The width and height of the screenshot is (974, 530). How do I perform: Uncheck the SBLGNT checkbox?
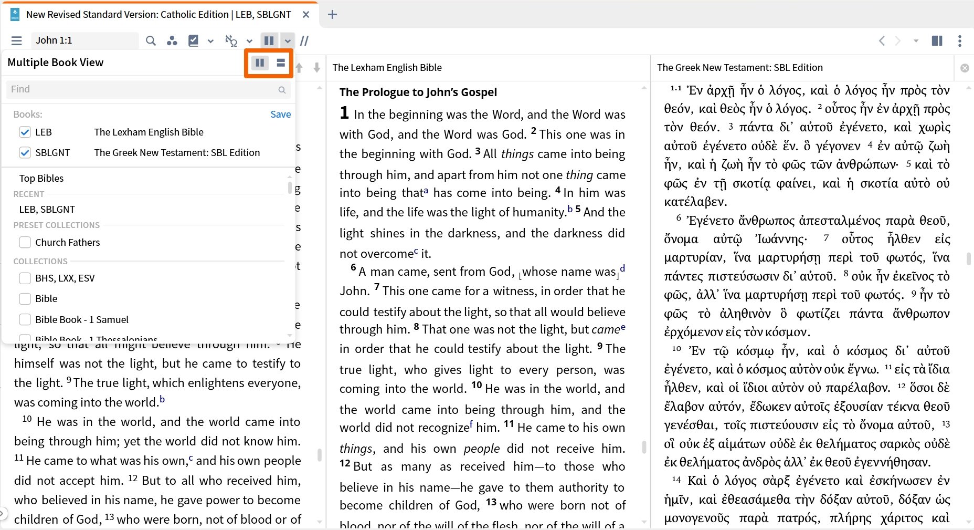[25, 152]
